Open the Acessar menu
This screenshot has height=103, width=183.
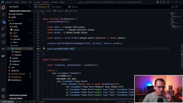point(37,2)
